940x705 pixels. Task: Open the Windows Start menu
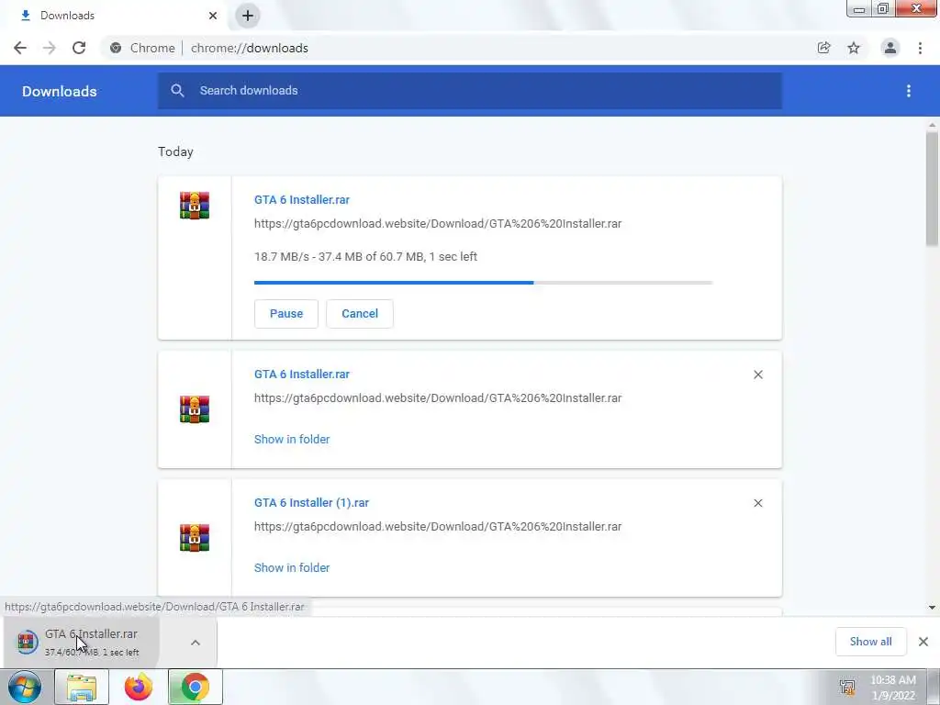(24, 687)
